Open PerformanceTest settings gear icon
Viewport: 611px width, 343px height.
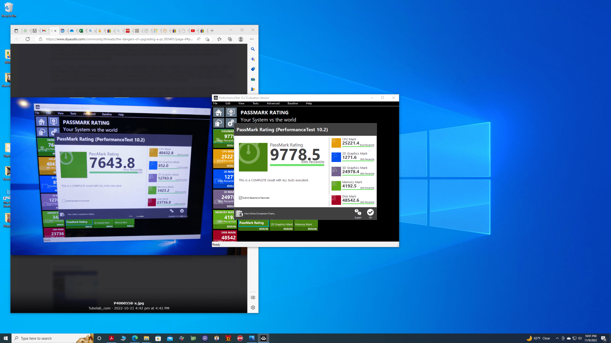pyautogui.click(x=231, y=123)
